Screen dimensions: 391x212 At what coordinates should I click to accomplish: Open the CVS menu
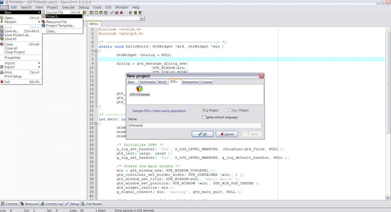pos(108,7)
